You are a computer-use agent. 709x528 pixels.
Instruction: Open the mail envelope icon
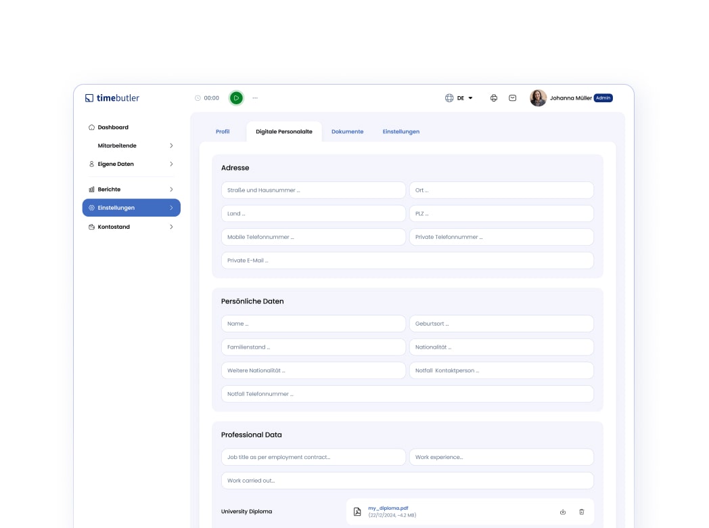click(513, 98)
